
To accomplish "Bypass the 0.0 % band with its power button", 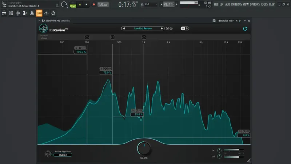I will pyautogui.click(x=244, y=131).
